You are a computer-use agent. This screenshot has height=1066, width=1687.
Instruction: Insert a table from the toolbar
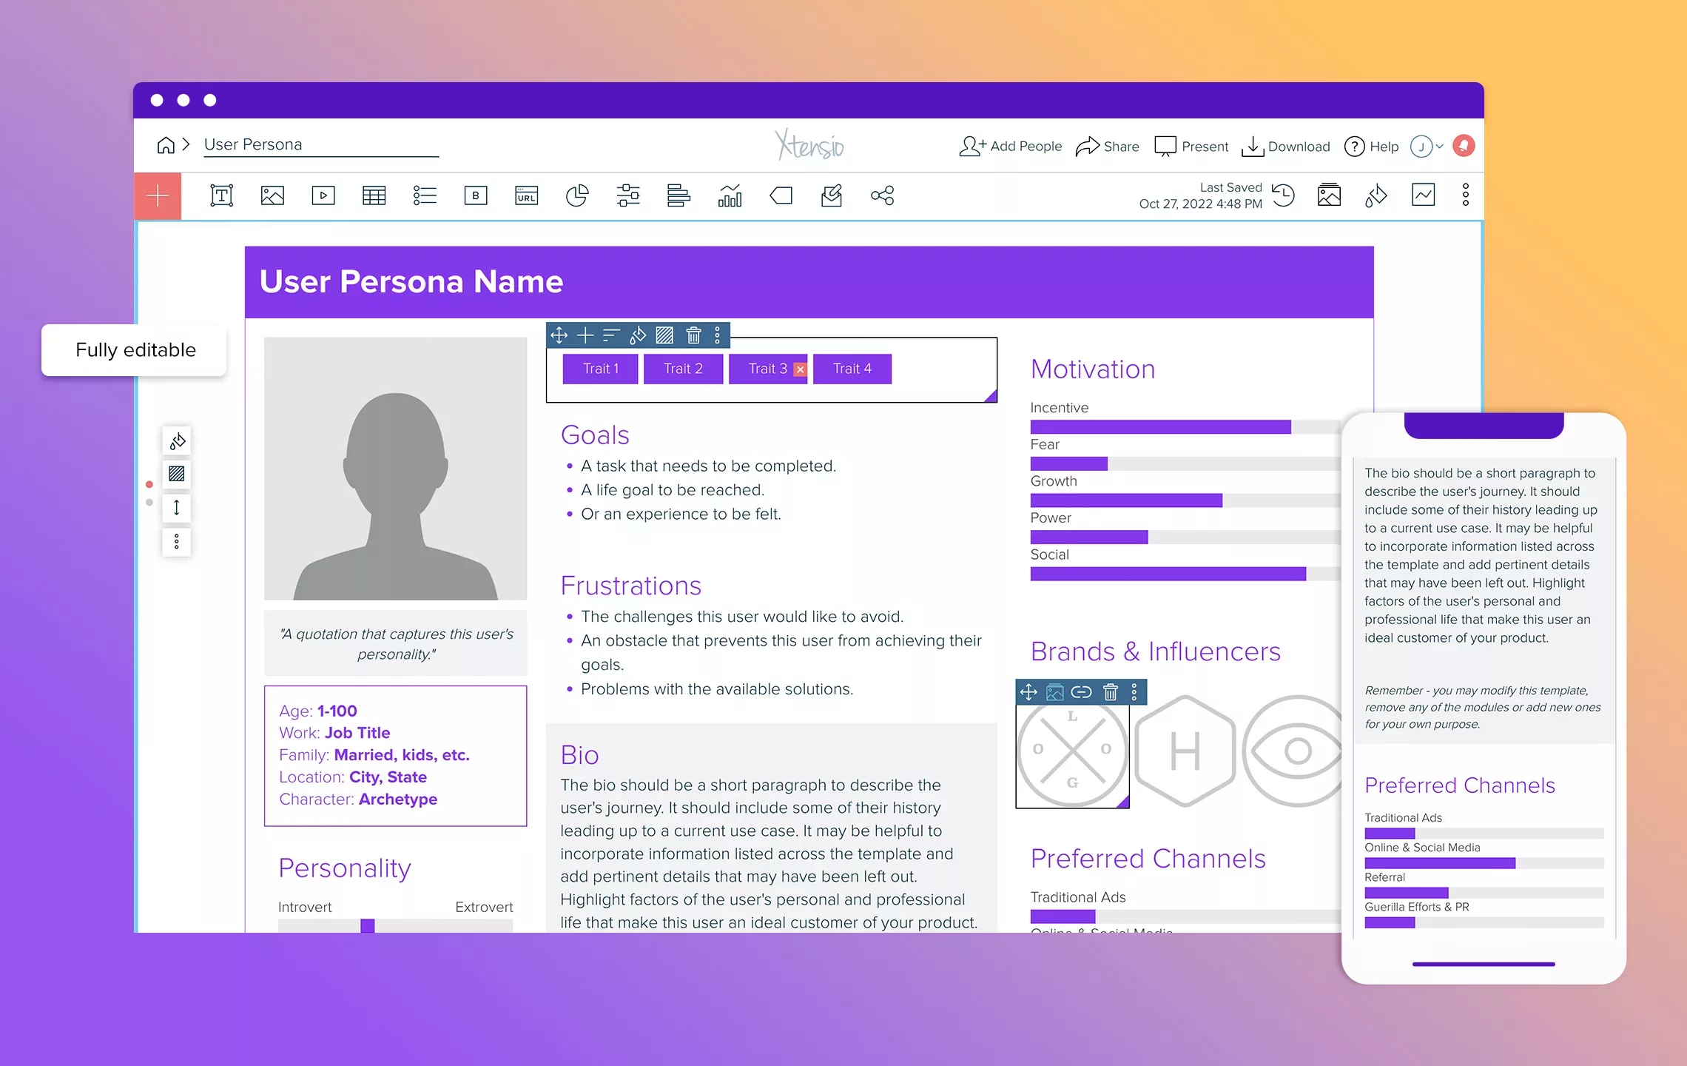coord(374,195)
